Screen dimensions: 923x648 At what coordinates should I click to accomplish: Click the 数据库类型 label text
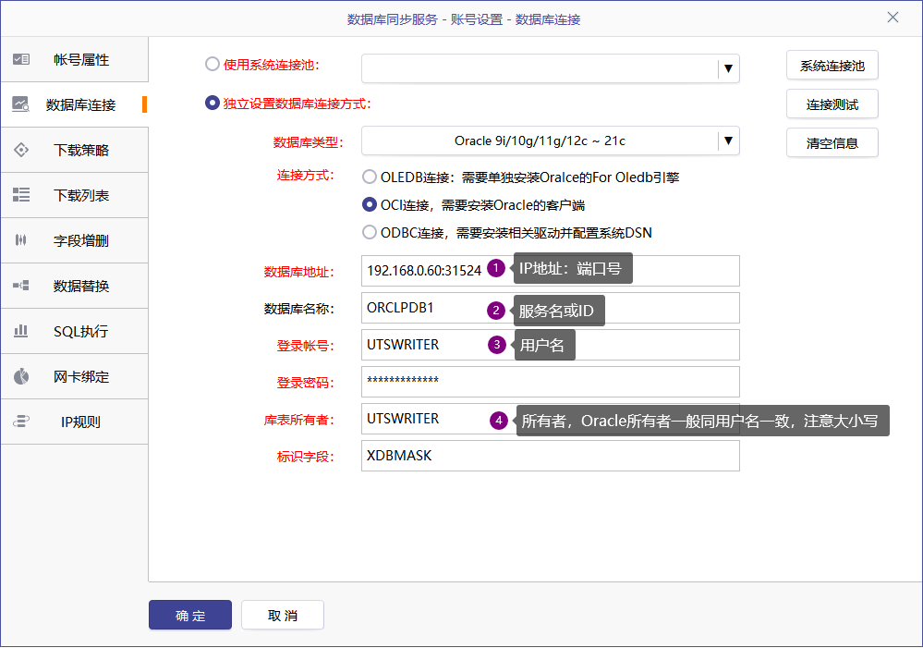pos(308,142)
